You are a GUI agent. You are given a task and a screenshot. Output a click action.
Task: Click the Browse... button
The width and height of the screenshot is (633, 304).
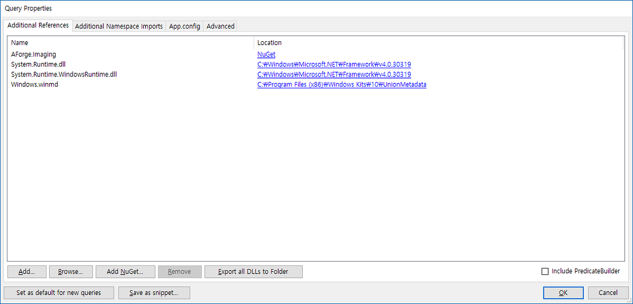71,272
